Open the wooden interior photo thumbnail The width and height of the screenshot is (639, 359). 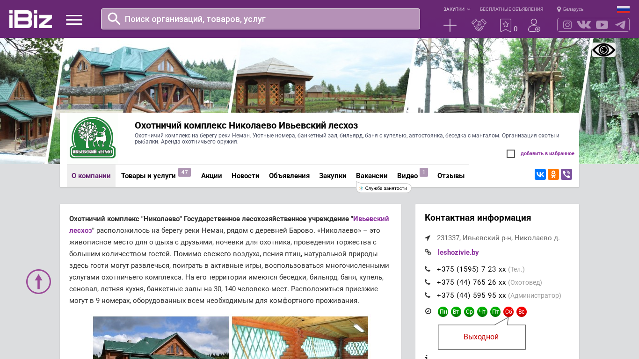pos(300,337)
